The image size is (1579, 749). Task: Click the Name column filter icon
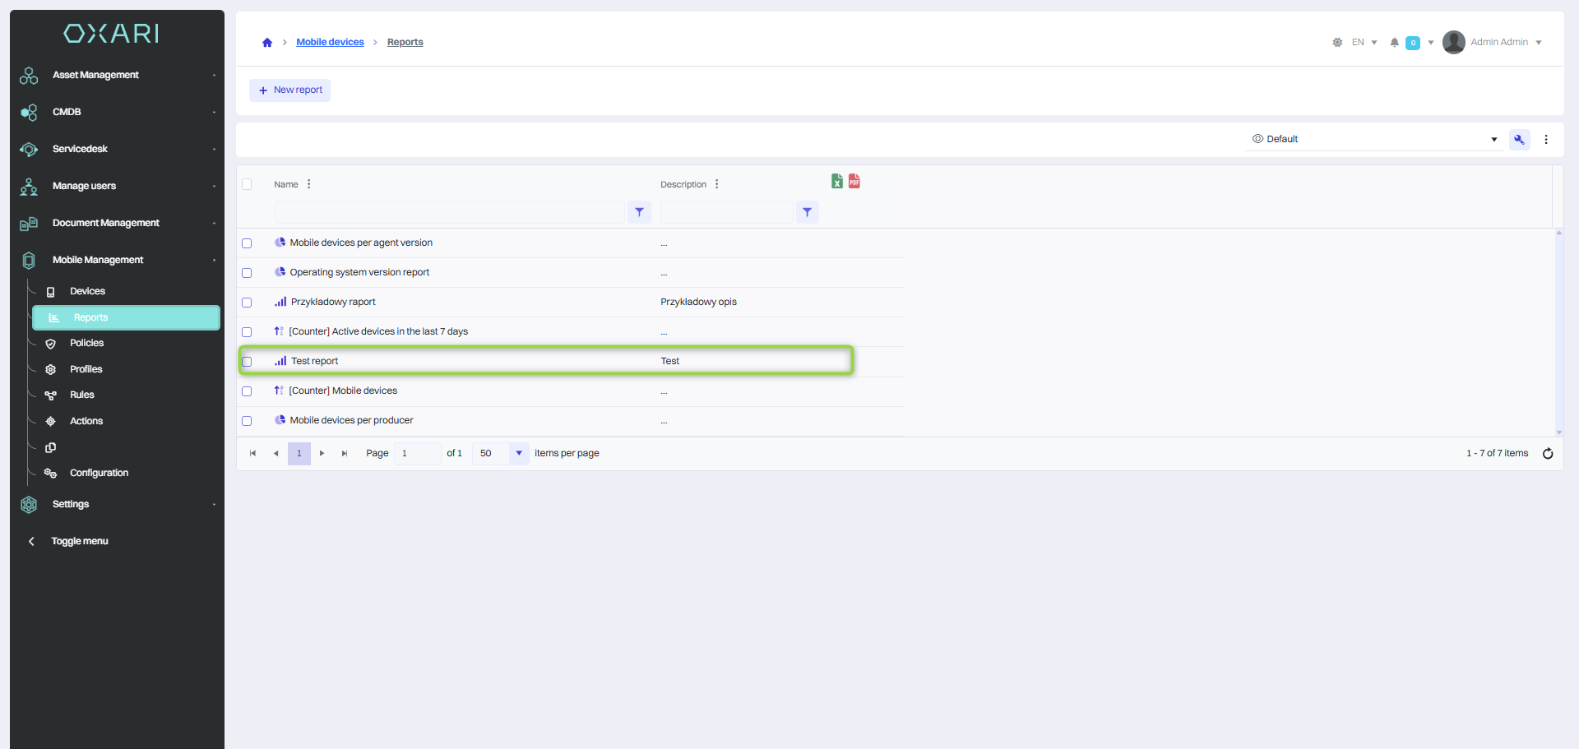tap(639, 212)
